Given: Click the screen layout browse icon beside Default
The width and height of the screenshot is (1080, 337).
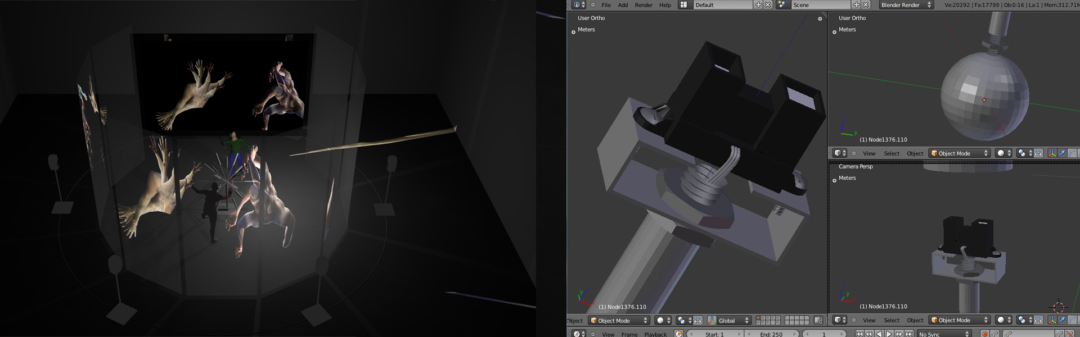Looking at the screenshot, I should coord(683,5).
